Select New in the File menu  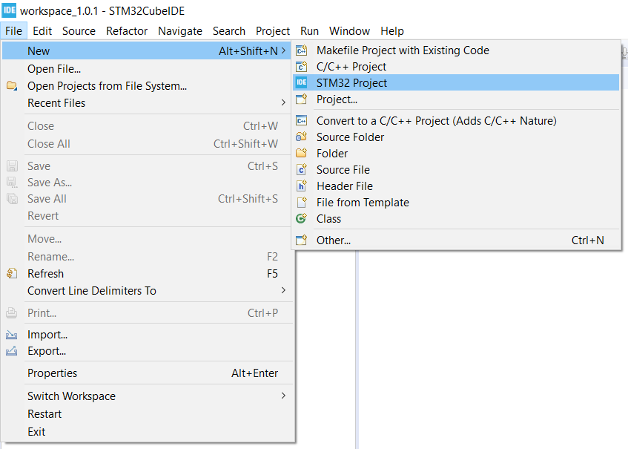pyautogui.click(x=147, y=51)
